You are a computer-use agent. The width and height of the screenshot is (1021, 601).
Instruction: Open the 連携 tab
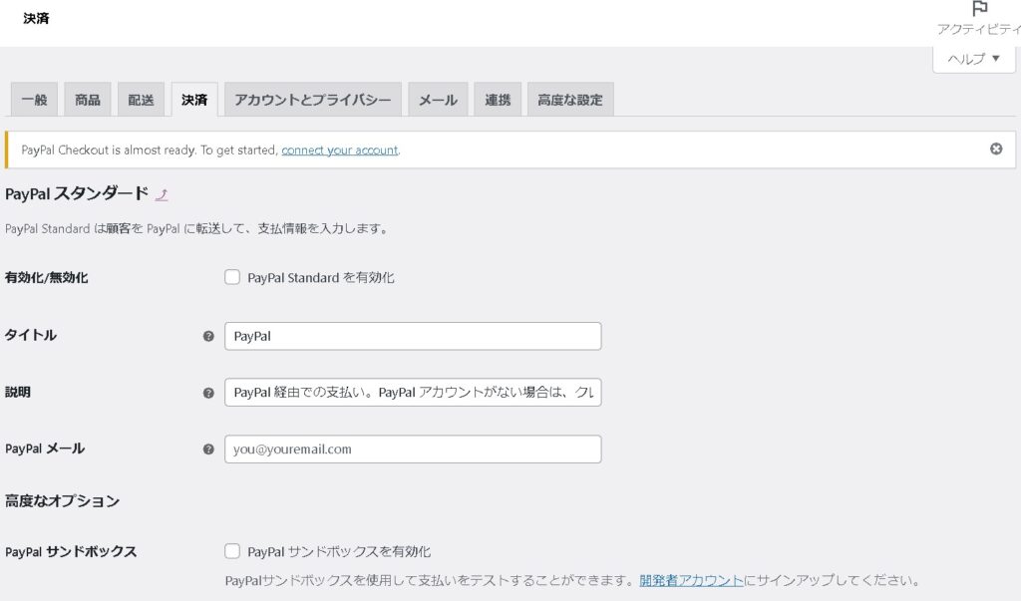498,100
